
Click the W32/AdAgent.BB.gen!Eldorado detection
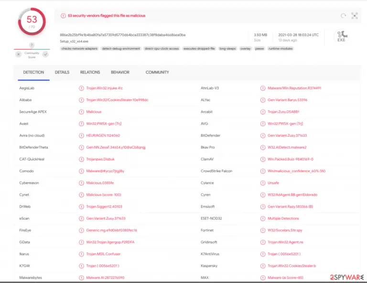coord(292,195)
